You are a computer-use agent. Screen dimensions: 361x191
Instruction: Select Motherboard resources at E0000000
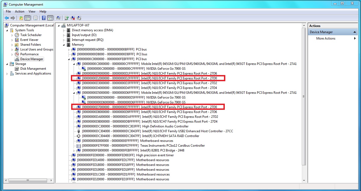(127, 141)
